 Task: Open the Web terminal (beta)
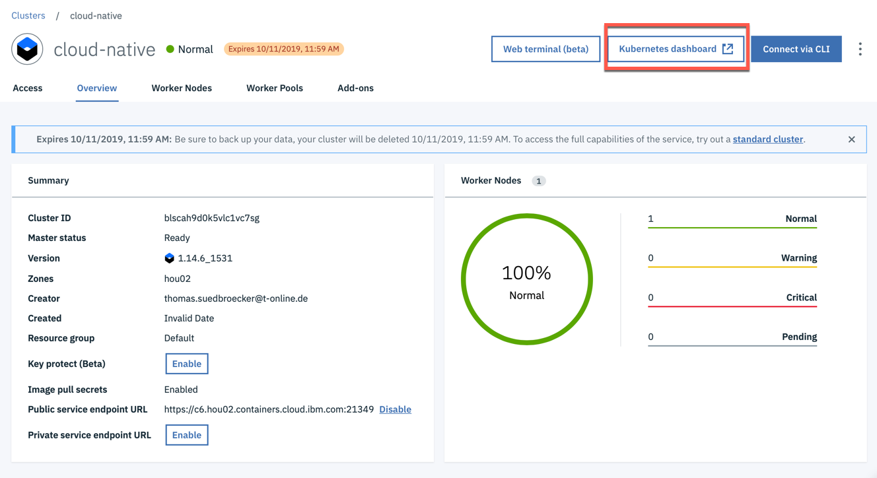tap(545, 48)
